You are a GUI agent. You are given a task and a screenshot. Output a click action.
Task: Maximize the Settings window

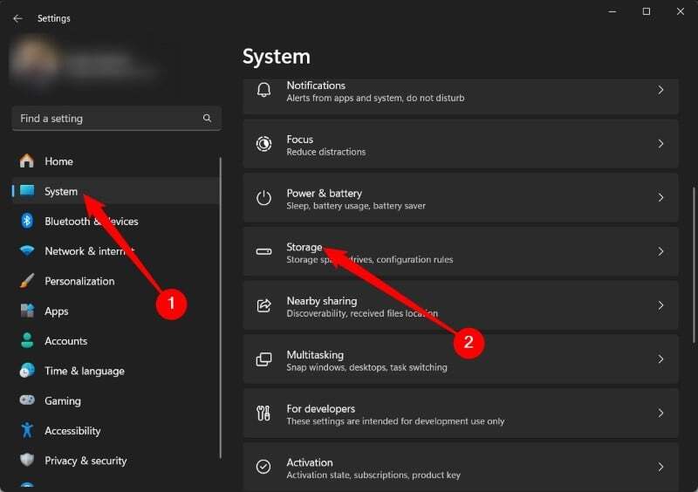tap(647, 11)
